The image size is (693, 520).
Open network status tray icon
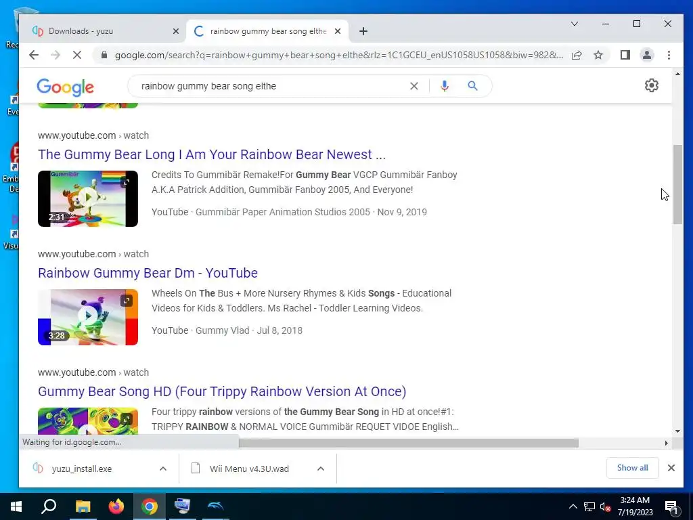[589, 506]
